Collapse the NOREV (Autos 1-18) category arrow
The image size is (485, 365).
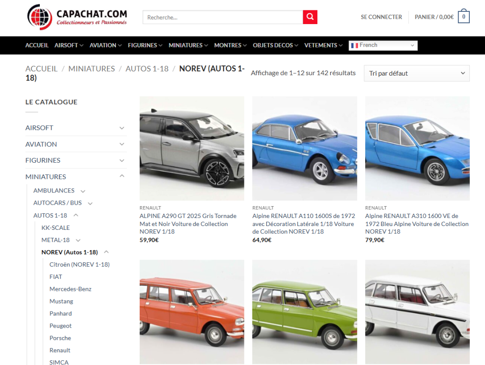106,251
